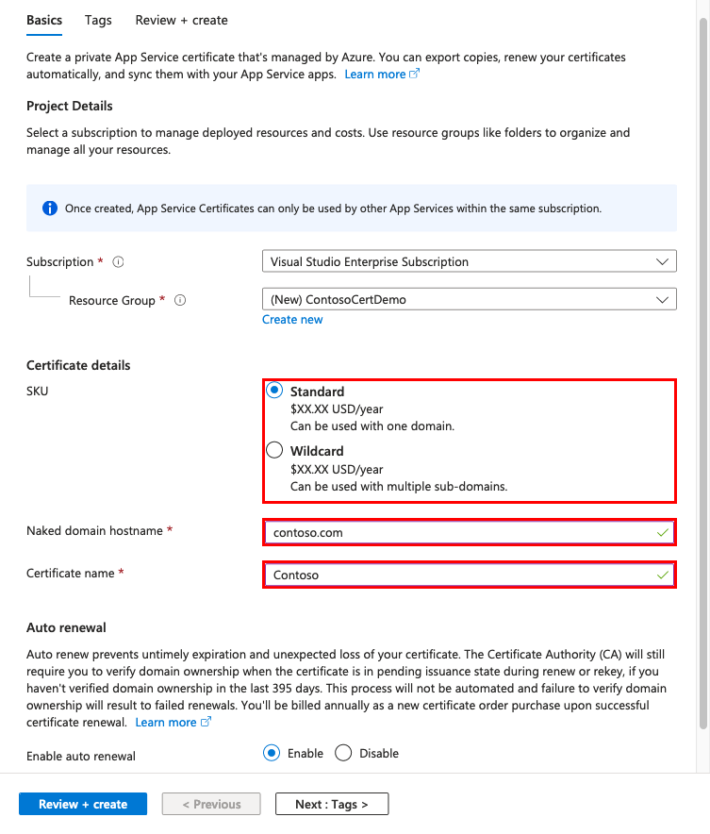The height and width of the screenshot is (834, 710).
Task: Click the Next : Tags button
Action: pyautogui.click(x=331, y=804)
